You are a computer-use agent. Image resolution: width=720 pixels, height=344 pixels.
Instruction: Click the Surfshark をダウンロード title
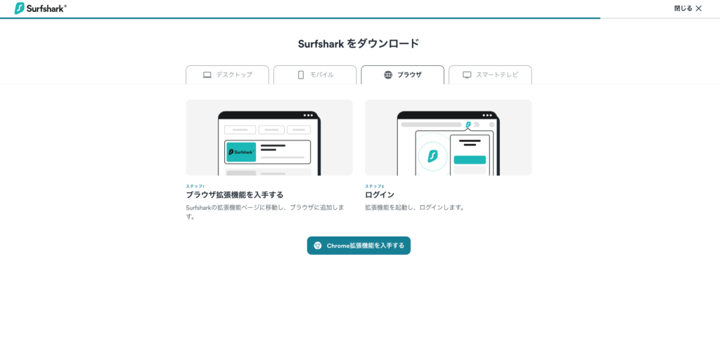(x=359, y=44)
